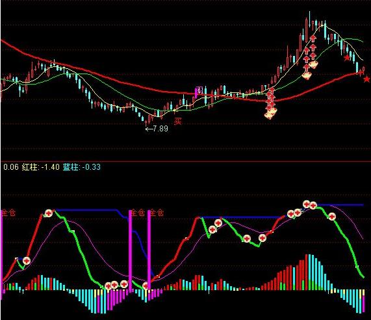Click the cut-off 全仓 label at the indicator's left edge

point(8,213)
